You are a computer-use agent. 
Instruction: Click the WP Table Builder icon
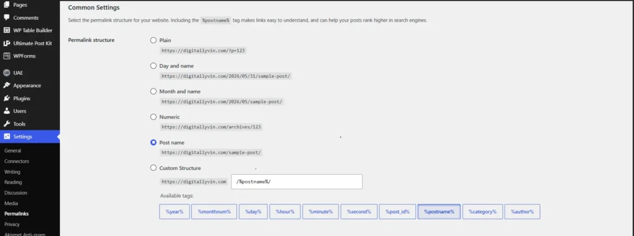pos(6,30)
